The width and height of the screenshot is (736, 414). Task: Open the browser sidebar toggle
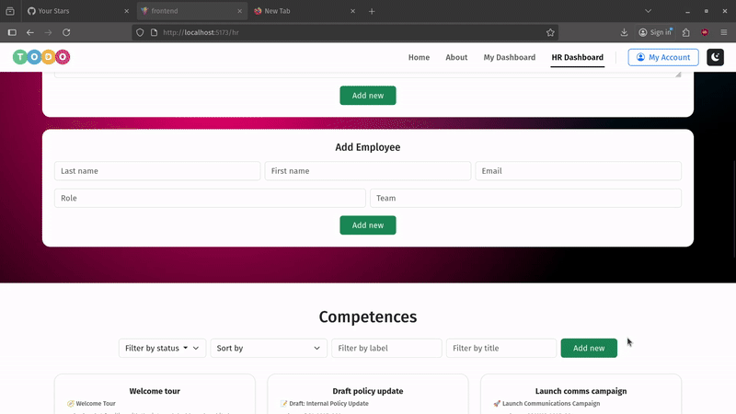12,32
